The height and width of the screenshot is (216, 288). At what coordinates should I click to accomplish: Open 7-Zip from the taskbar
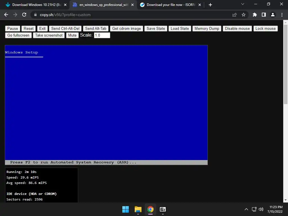(x=163, y=209)
